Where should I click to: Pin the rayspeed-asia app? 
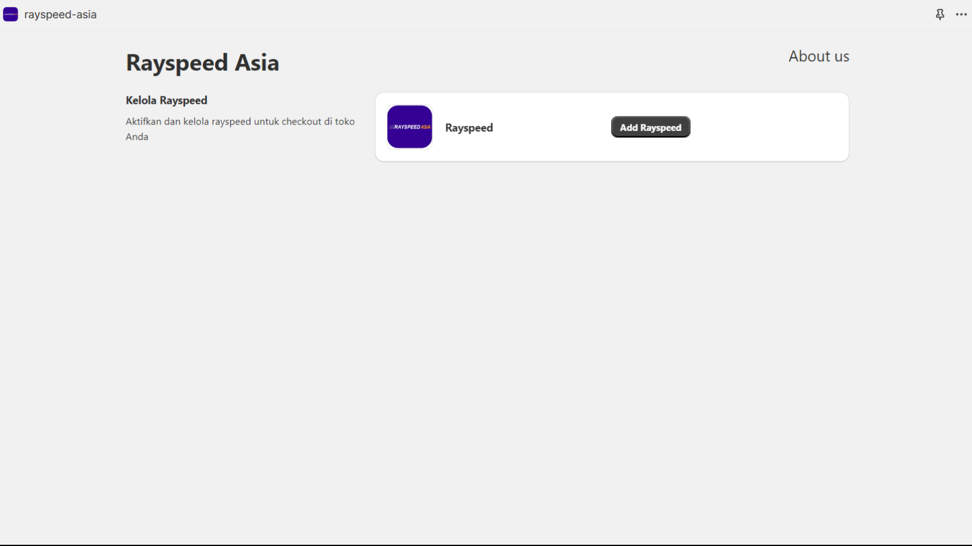pyautogui.click(x=940, y=15)
